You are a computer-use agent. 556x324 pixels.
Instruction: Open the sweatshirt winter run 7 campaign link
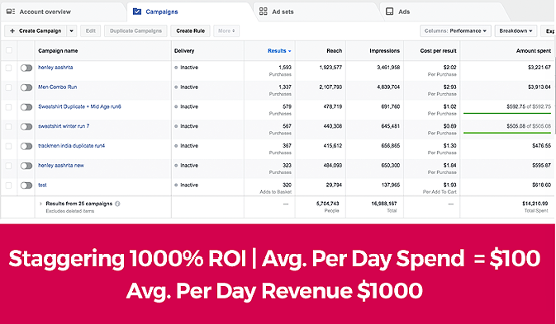click(64, 126)
